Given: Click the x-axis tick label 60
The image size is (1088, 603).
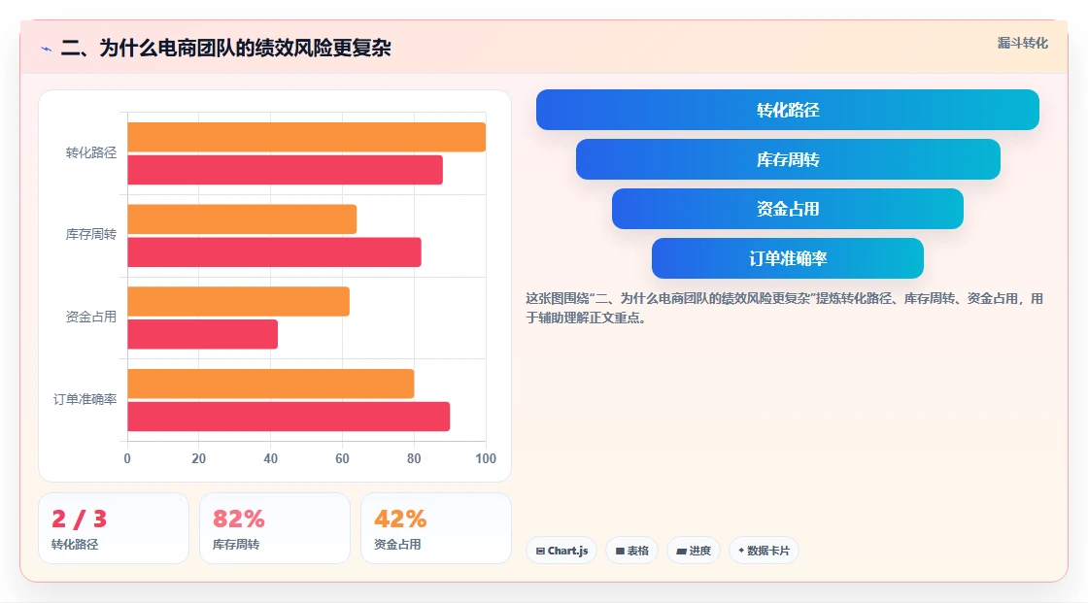Looking at the screenshot, I should pos(342,458).
